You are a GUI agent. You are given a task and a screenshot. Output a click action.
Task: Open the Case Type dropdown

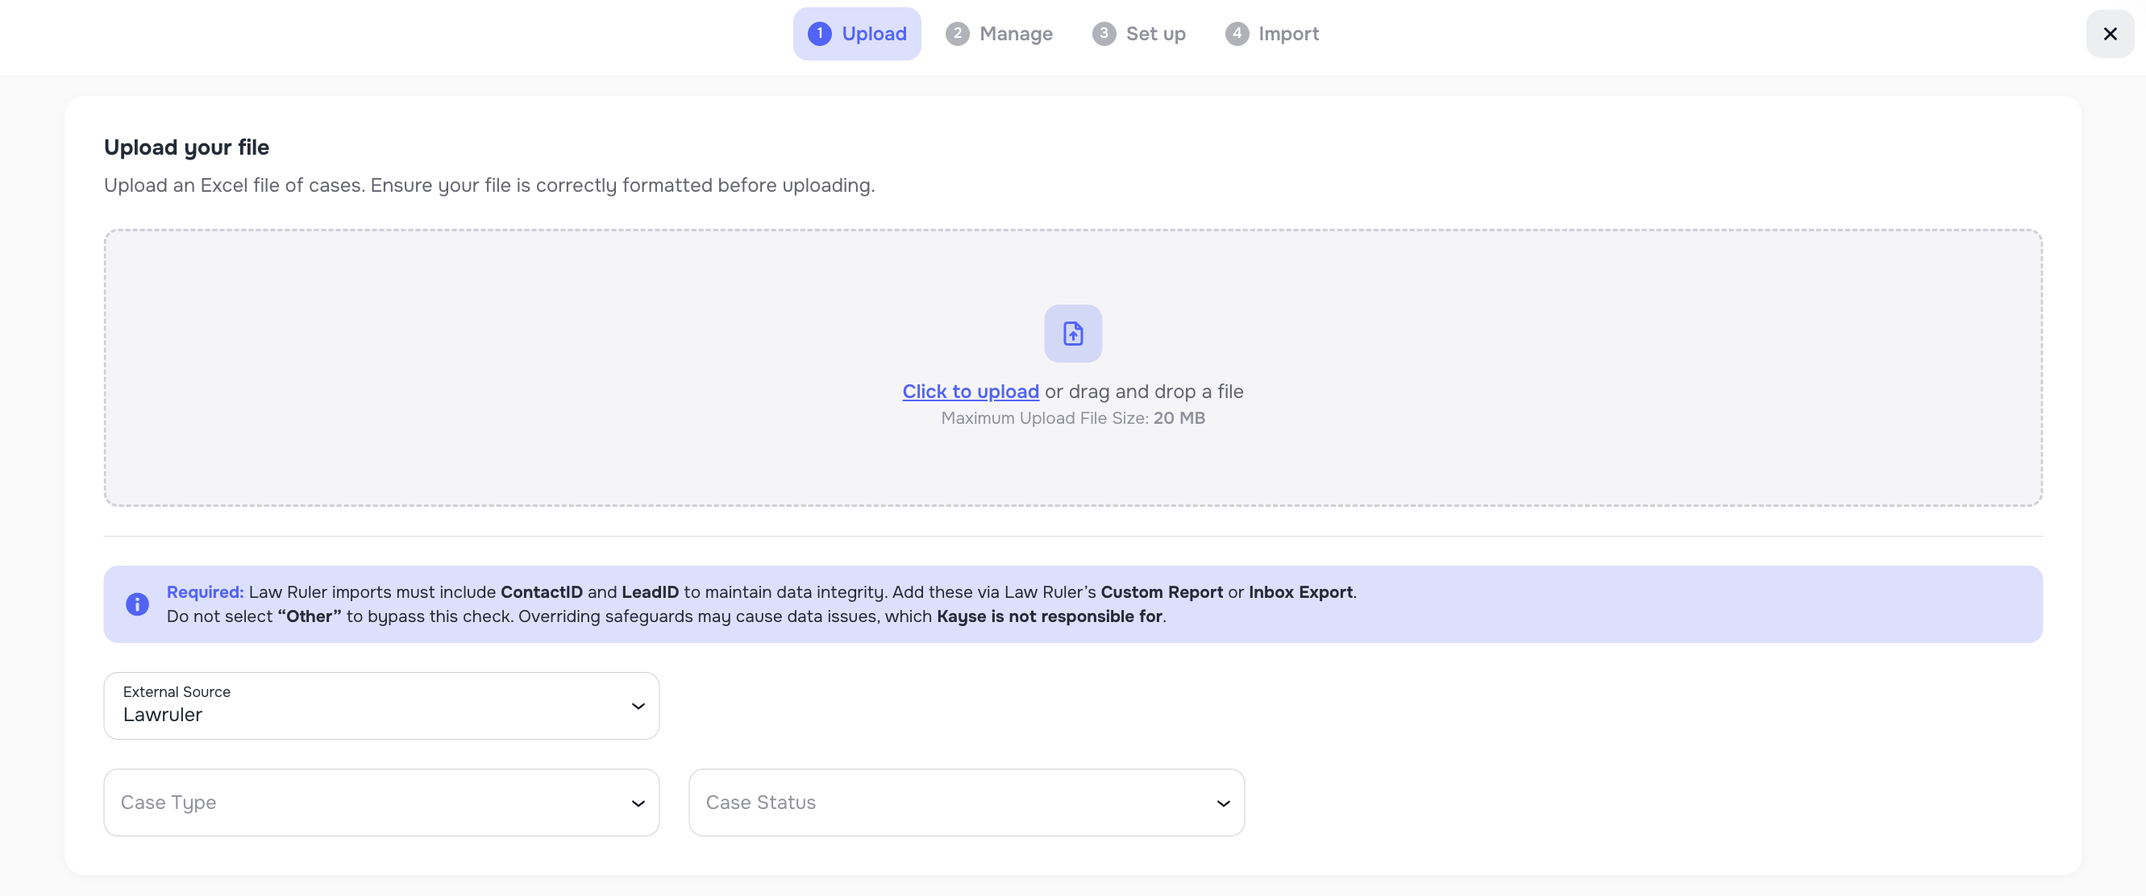[x=381, y=802]
